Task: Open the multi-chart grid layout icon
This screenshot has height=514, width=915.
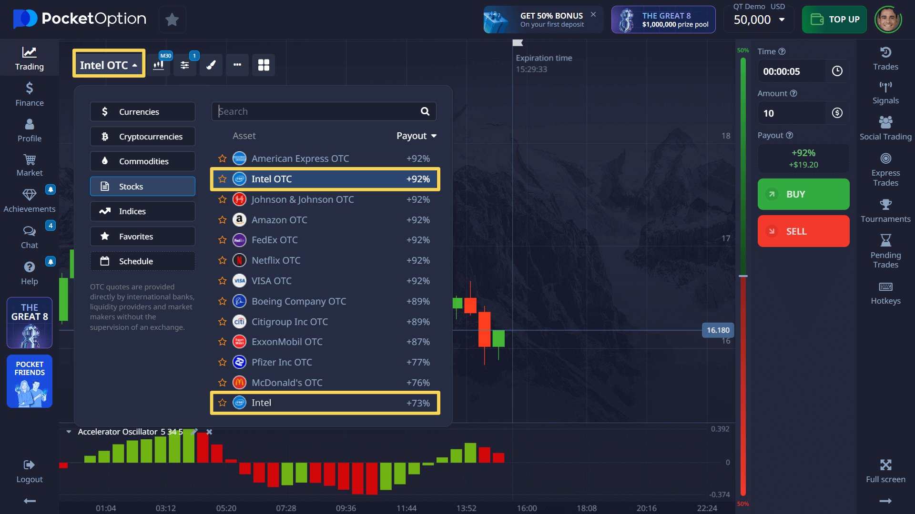Action: 264,65
